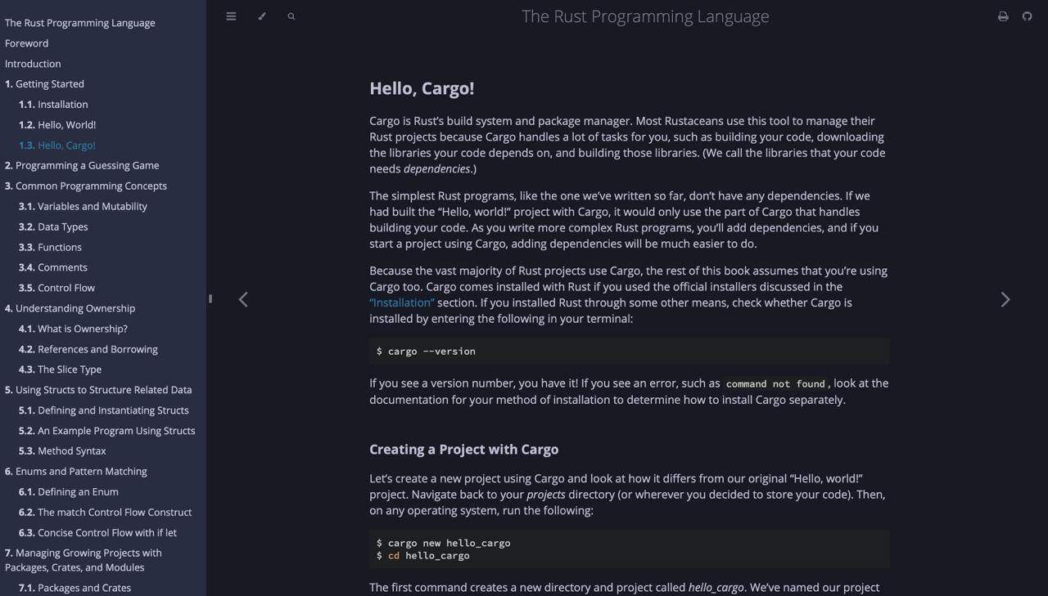1048x596 pixels.
Task: Go to 3.2 Data Types
Action: pyautogui.click(x=53, y=226)
